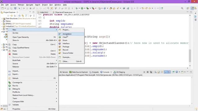Toggle Scroll Lock in the Console toolbar
The image size is (198, 111).
[159, 72]
